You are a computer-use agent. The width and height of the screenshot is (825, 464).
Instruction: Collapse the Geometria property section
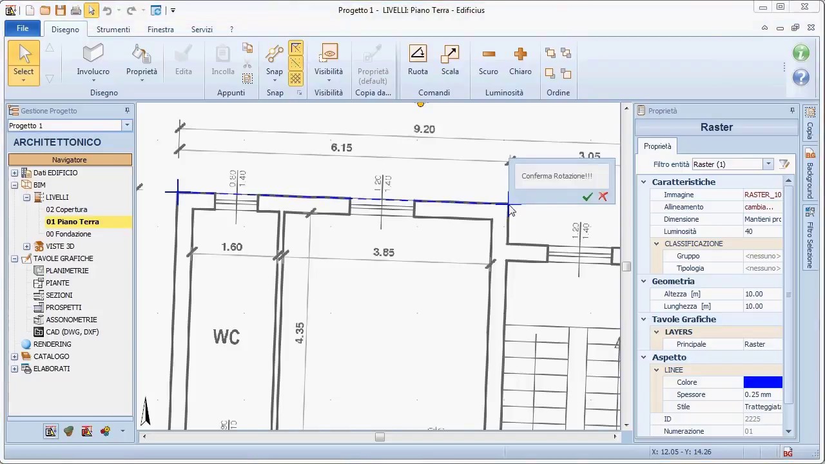coord(643,282)
